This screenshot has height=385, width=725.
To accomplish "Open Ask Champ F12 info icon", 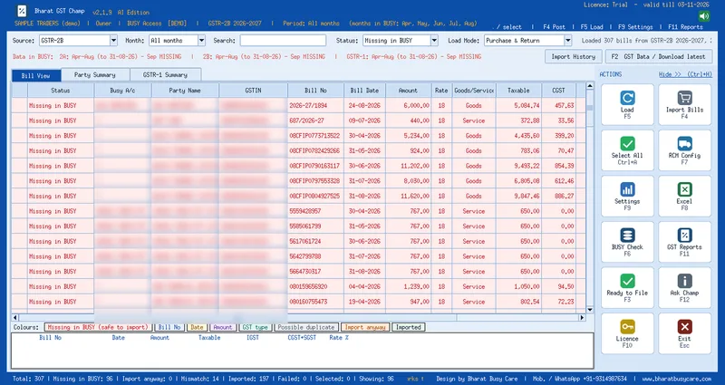I will (684, 281).
